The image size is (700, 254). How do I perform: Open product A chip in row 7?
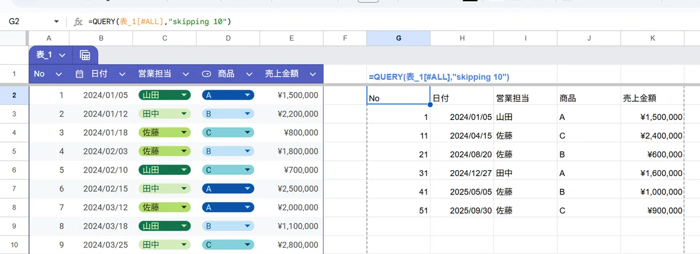pos(228,189)
